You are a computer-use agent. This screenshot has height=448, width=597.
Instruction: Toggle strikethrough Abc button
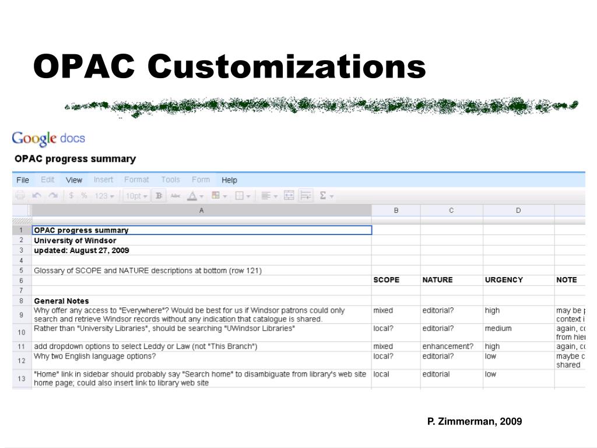coord(175,196)
